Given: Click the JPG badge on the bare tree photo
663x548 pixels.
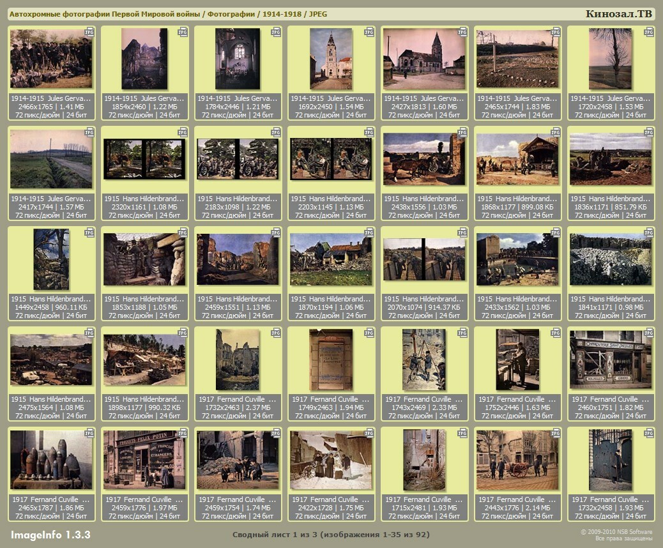Looking at the screenshot, I should pyautogui.click(x=649, y=31).
